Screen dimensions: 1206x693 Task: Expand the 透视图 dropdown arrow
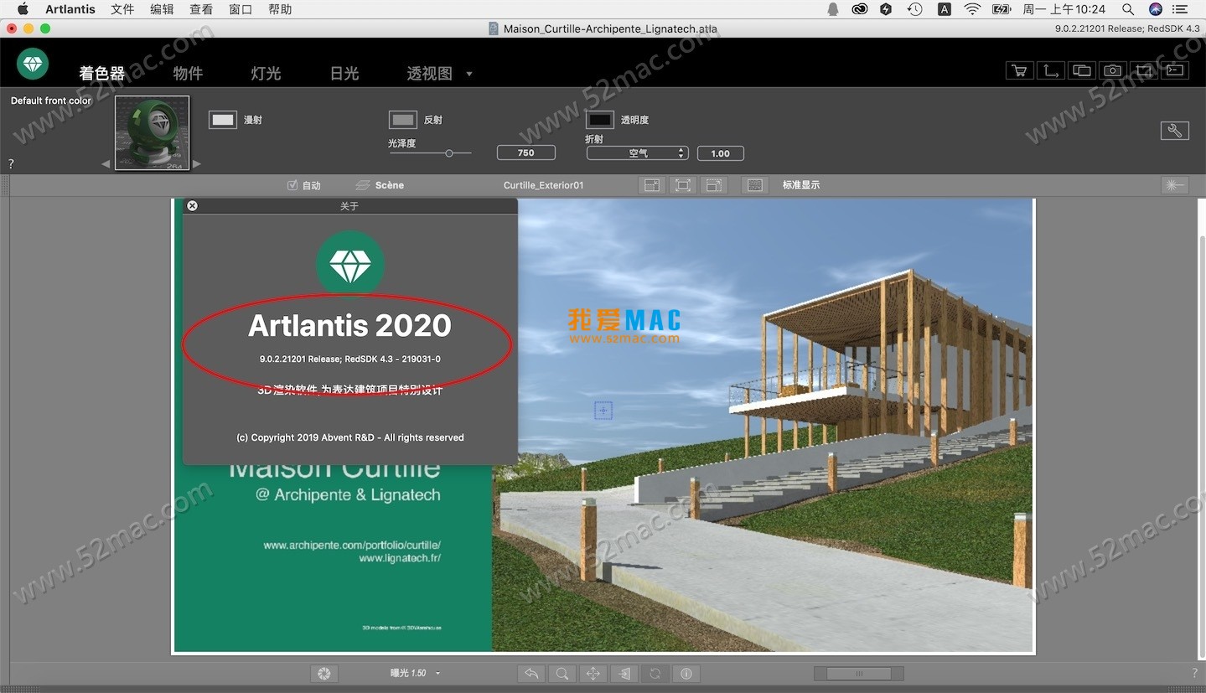[x=469, y=74]
